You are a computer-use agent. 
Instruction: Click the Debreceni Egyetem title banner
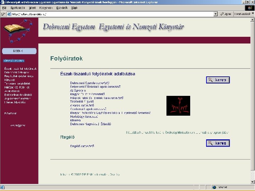(114, 27)
